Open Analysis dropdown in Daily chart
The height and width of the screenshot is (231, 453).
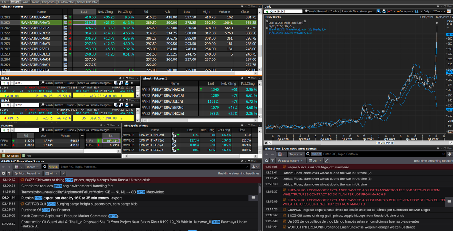click(x=405, y=11)
